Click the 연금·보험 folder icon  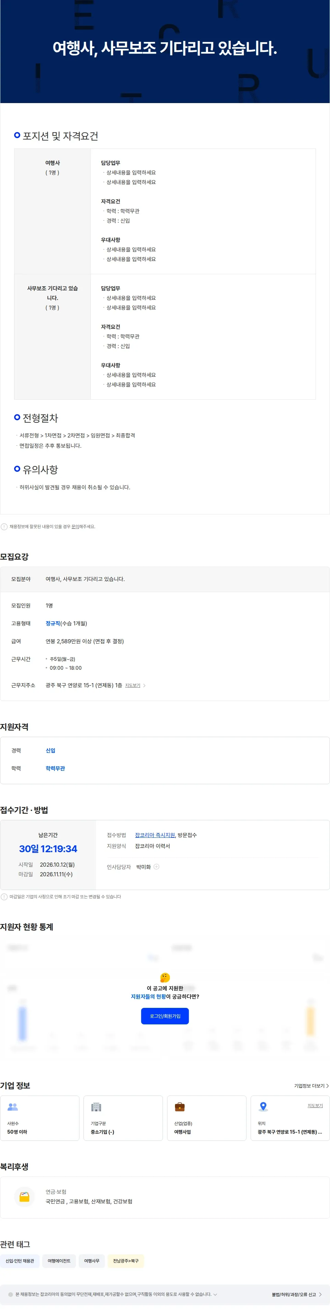24,1197
